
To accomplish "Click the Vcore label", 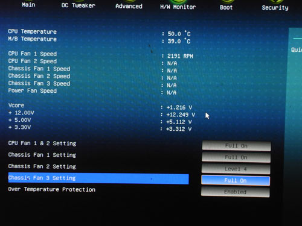I will (16, 105).
